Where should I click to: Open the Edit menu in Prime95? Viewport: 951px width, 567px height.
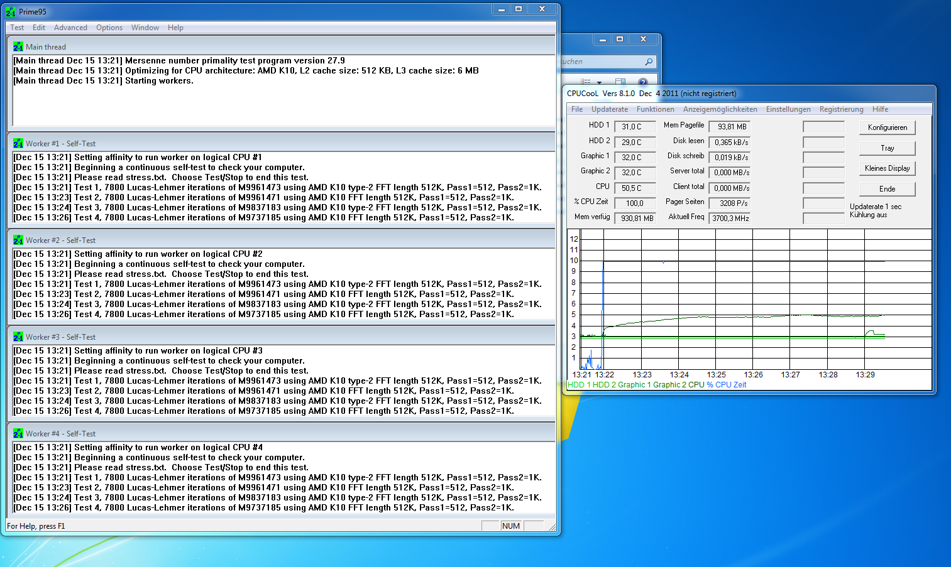point(39,28)
